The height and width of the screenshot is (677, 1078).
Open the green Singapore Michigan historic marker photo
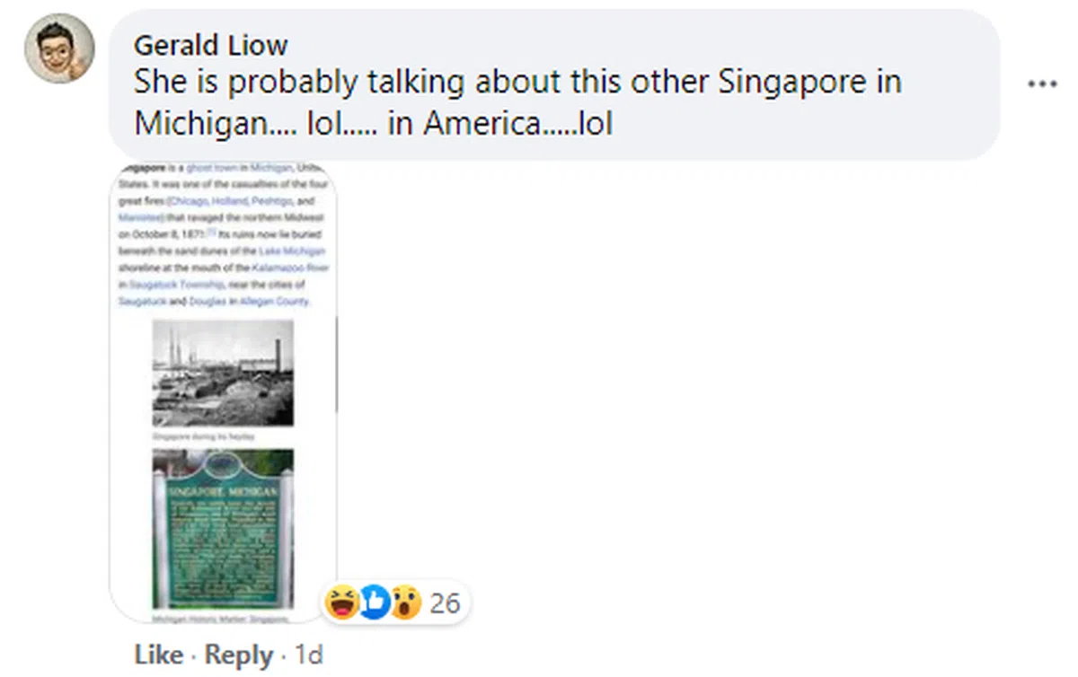pyautogui.click(x=223, y=530)
